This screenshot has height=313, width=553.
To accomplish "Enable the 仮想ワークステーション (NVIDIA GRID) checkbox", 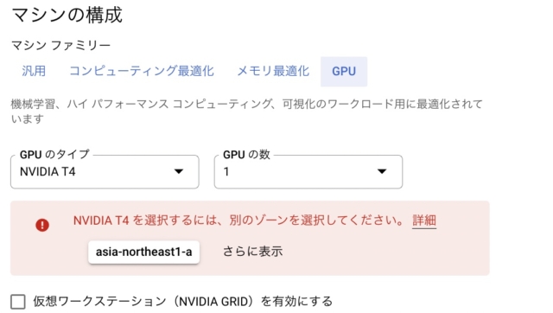I will click(x=18, y=302).
